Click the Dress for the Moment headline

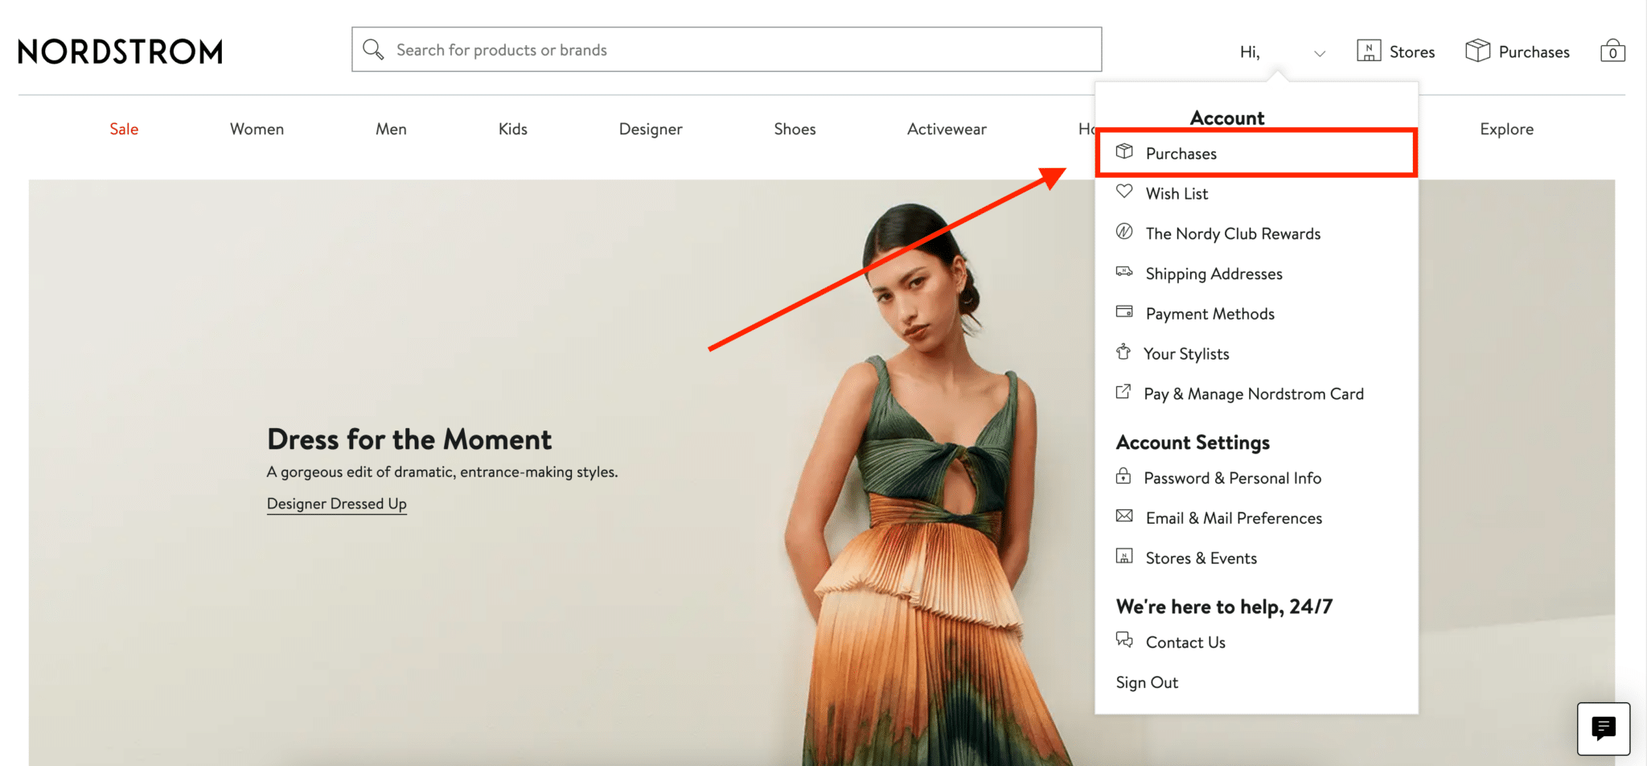click(x=409, y=439)
